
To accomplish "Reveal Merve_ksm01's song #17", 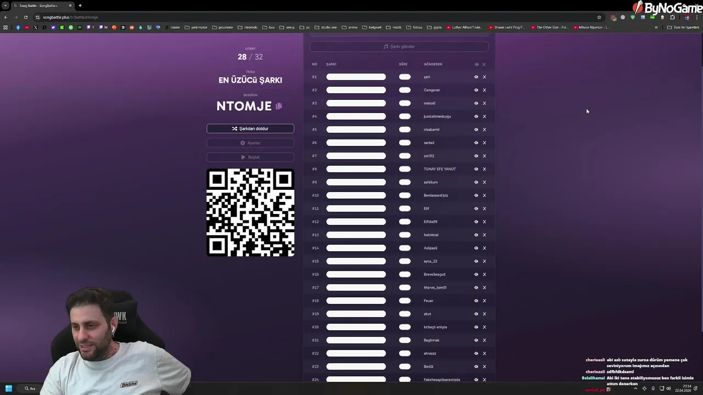I will pos(476,287).
